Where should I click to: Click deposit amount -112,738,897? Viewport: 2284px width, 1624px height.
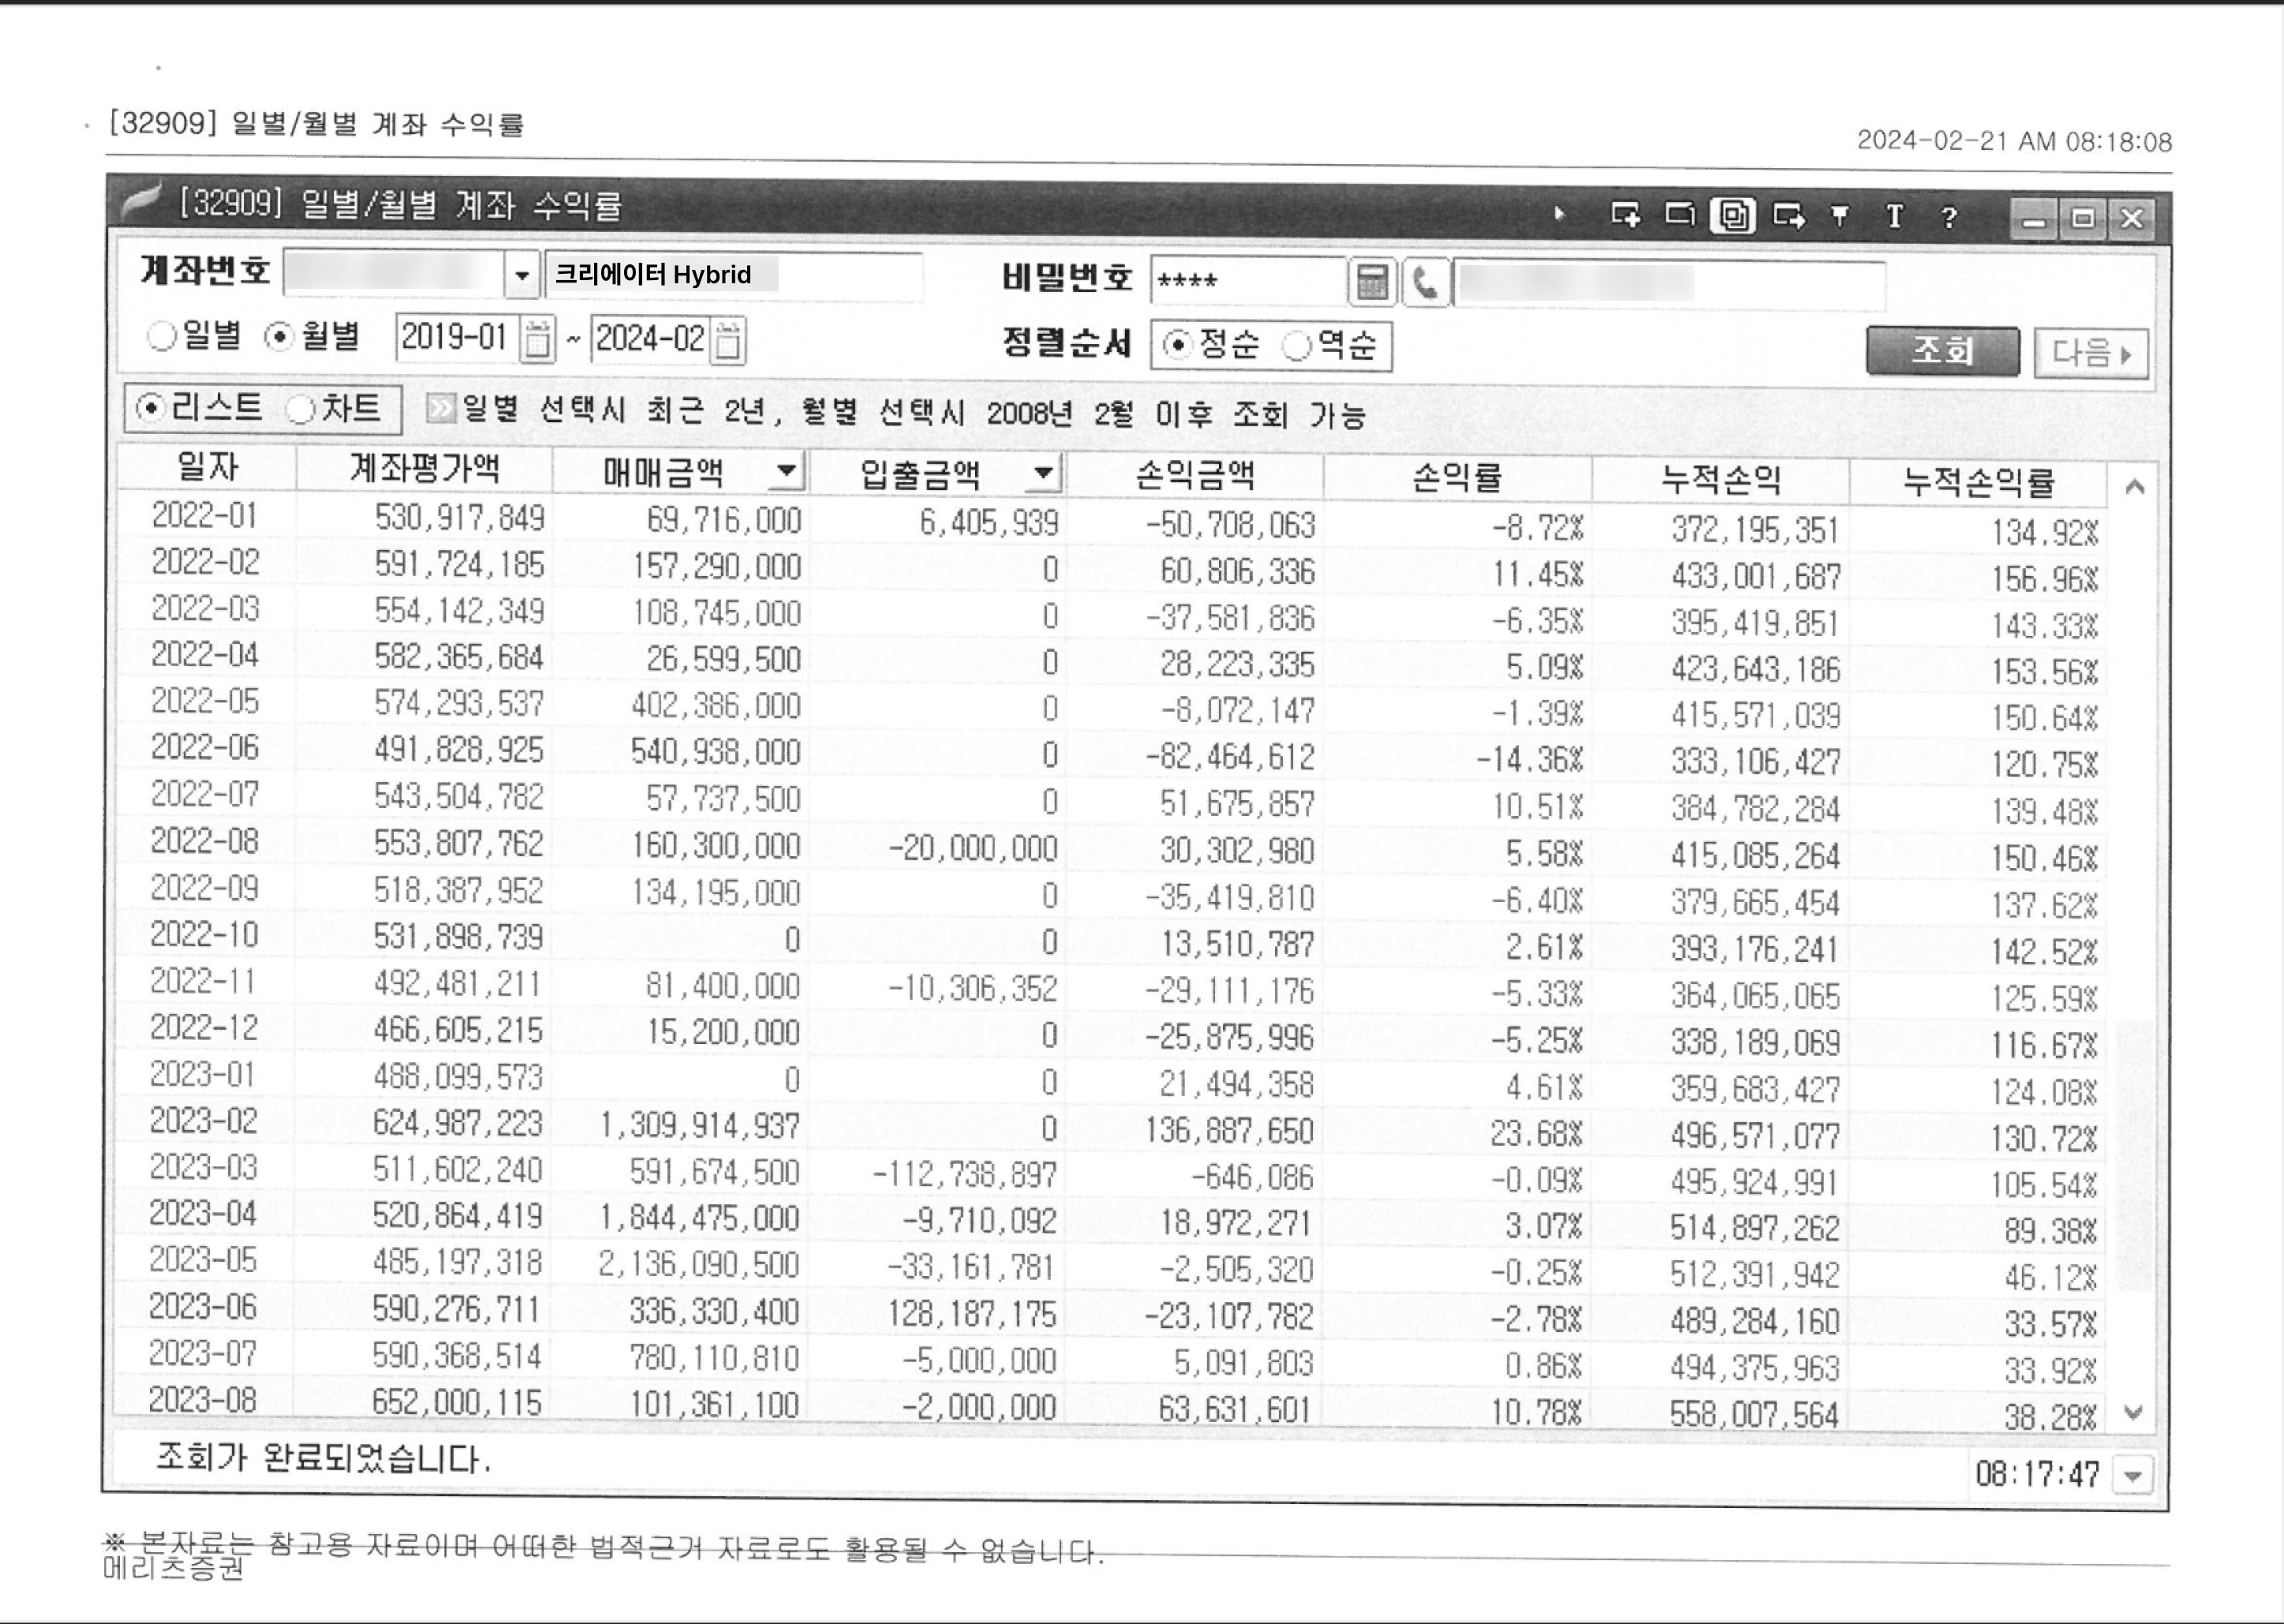click(x=965, y=1174)
